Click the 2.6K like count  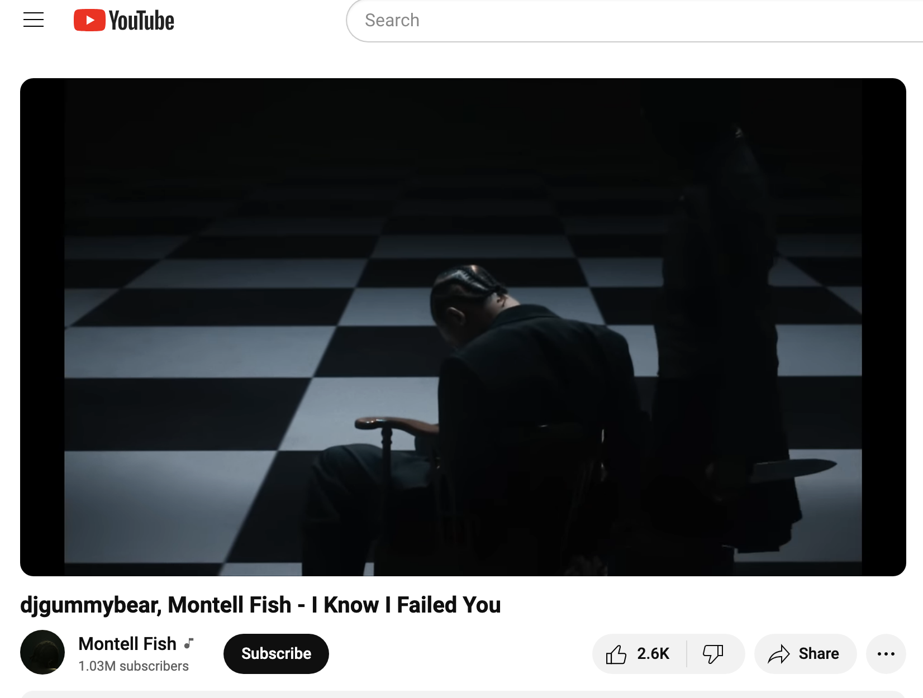coord(653,654)
